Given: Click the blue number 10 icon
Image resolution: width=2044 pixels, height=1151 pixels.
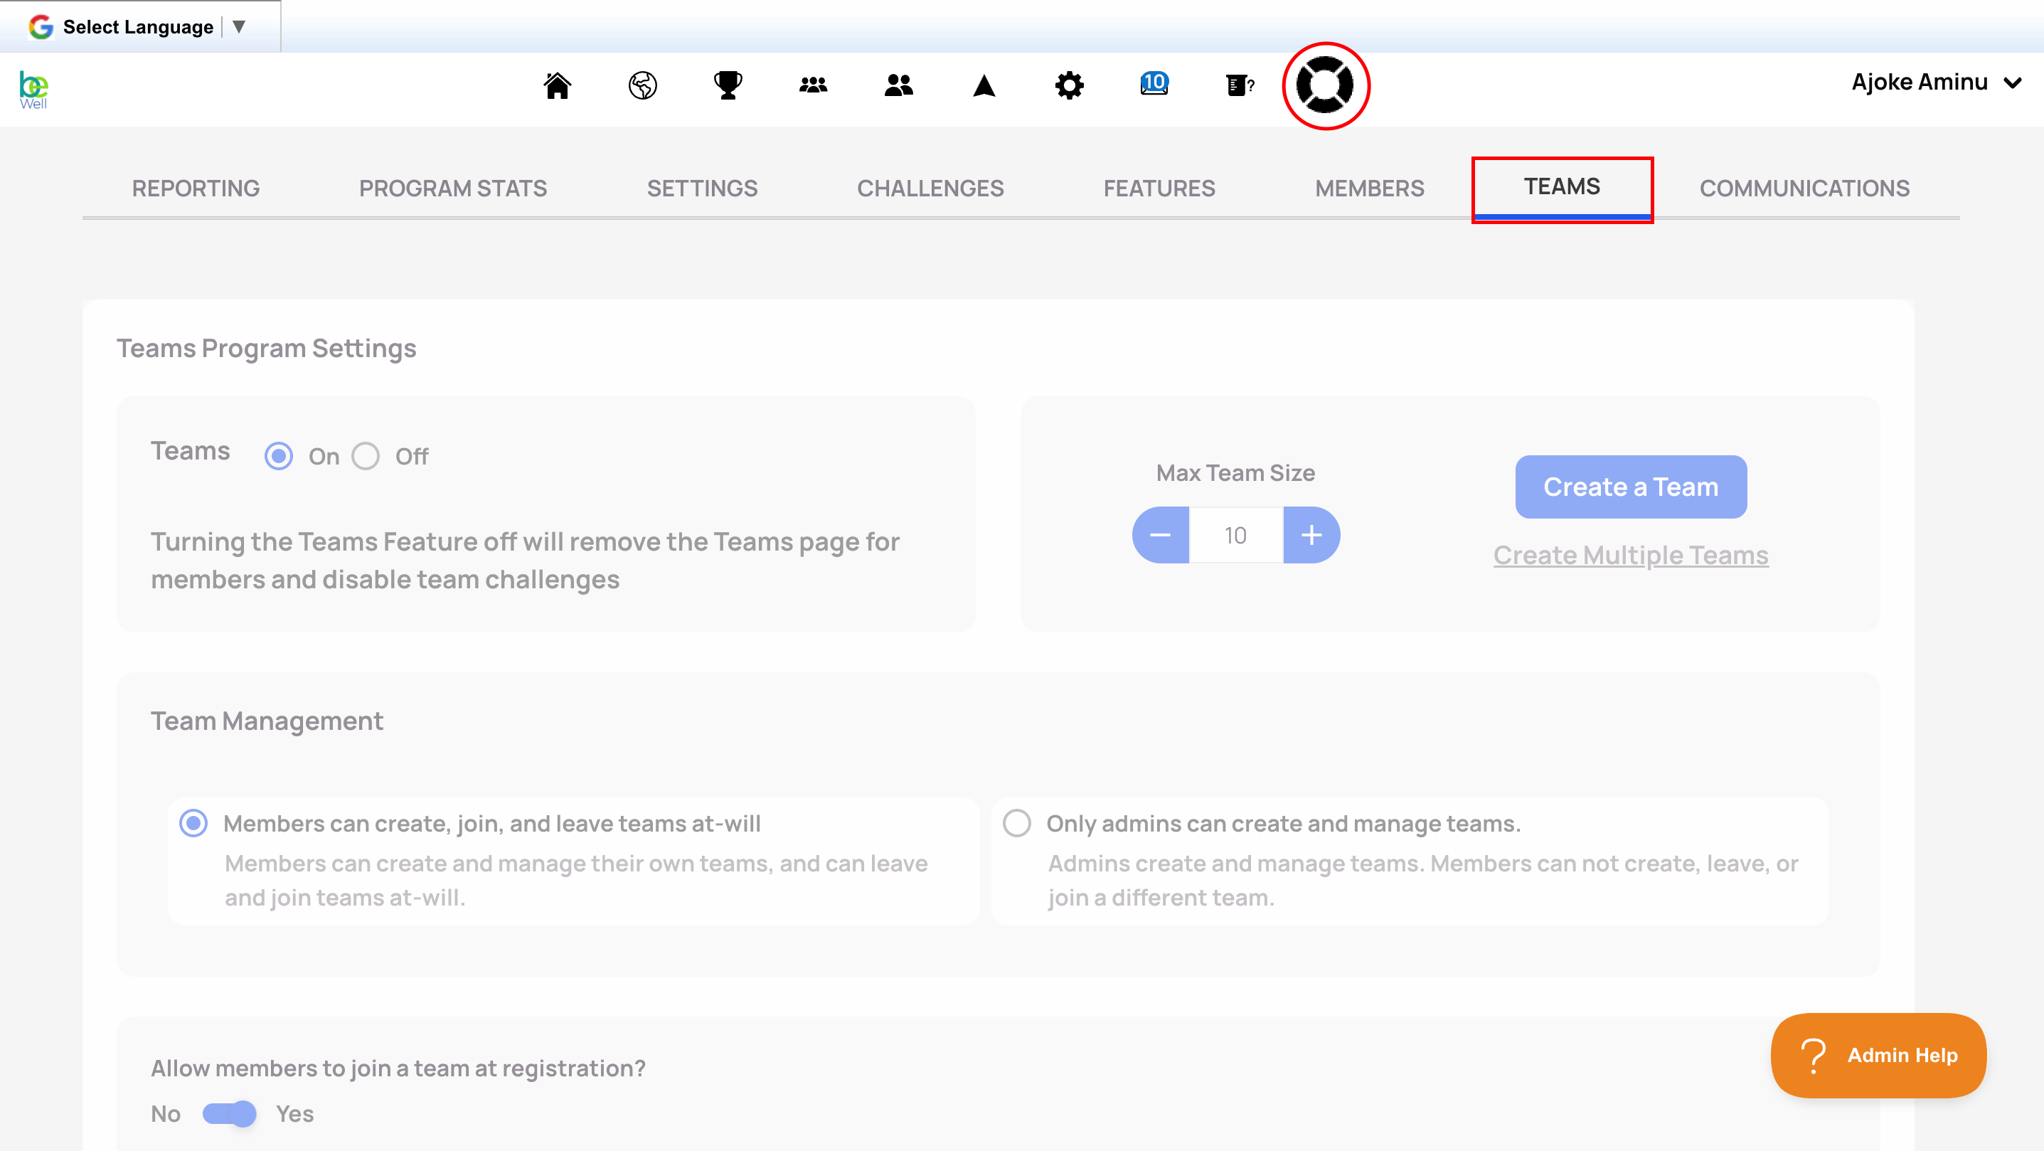Looking at the screenshot, I should 1154,83.
